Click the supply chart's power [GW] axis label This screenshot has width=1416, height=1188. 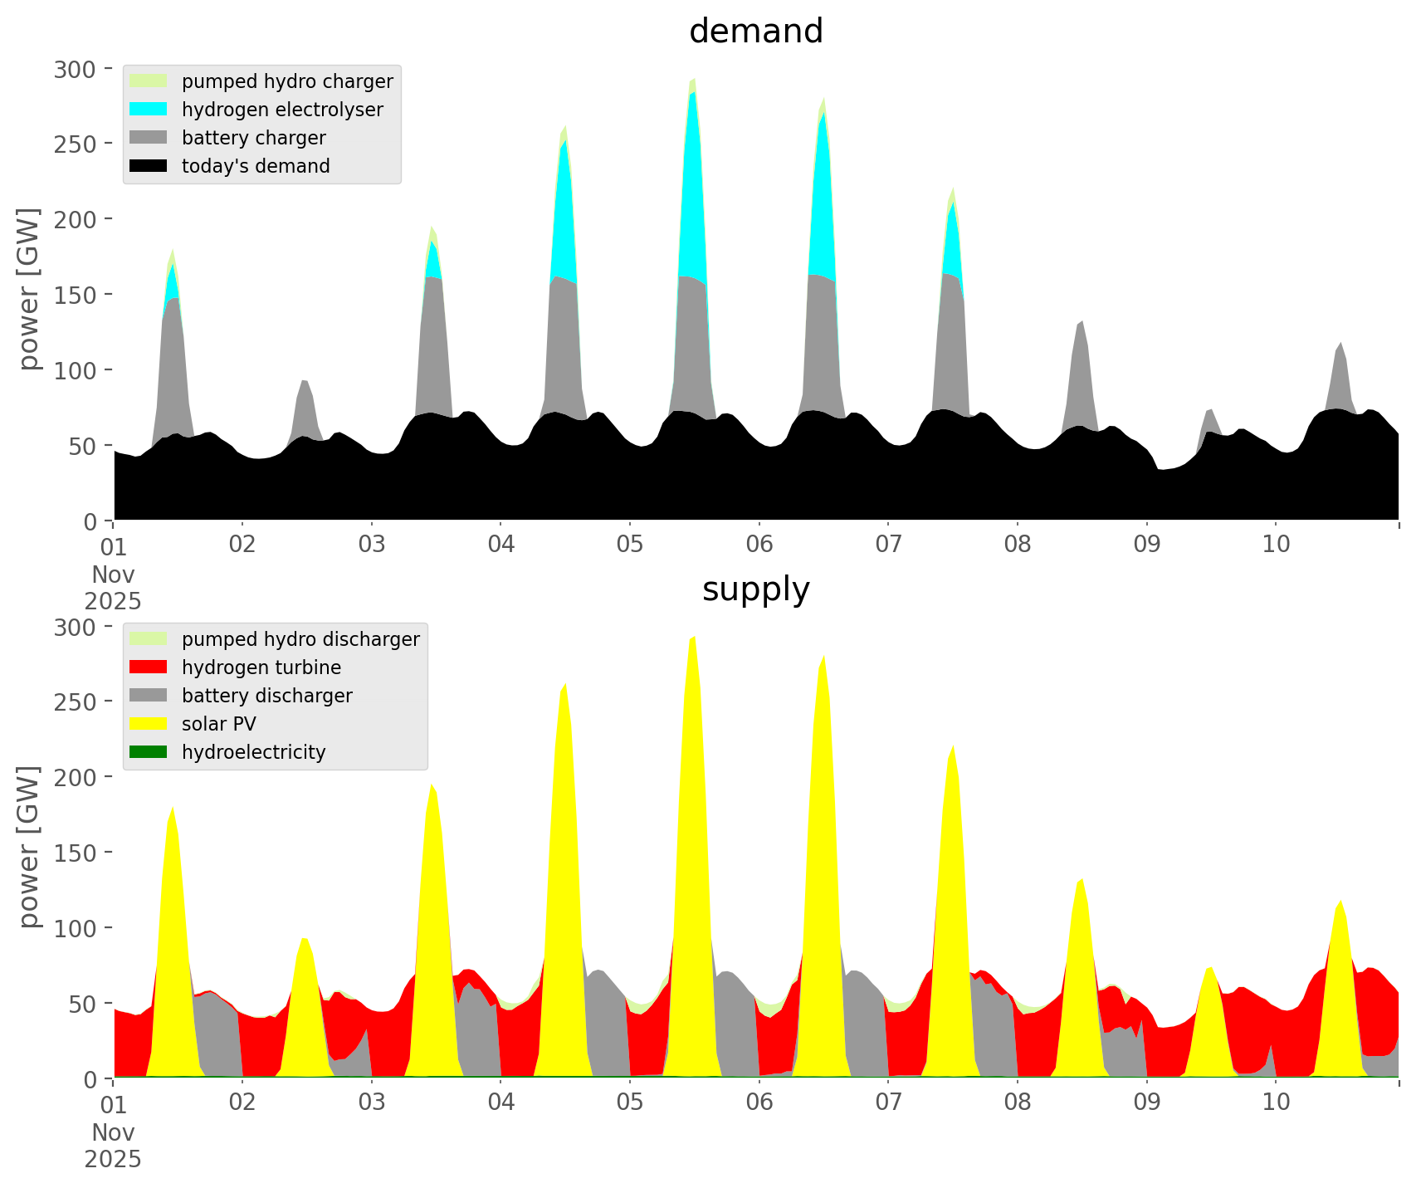pos(29,847)
